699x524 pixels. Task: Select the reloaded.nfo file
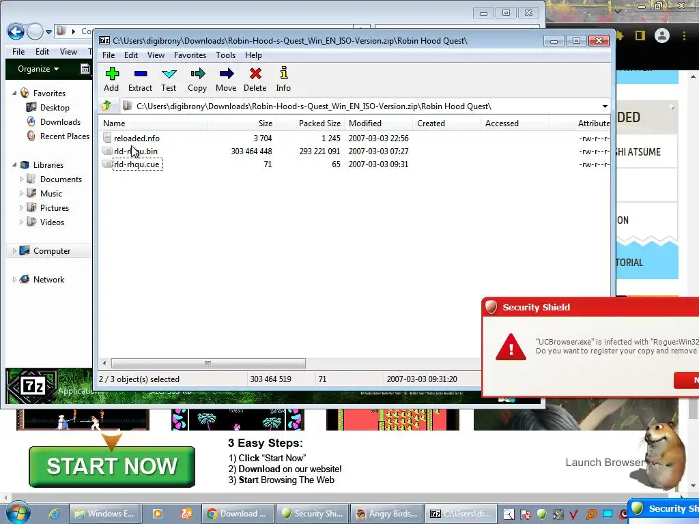137,138
